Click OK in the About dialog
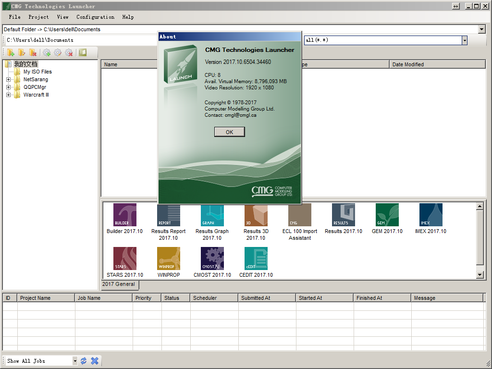 click(229, 132)
